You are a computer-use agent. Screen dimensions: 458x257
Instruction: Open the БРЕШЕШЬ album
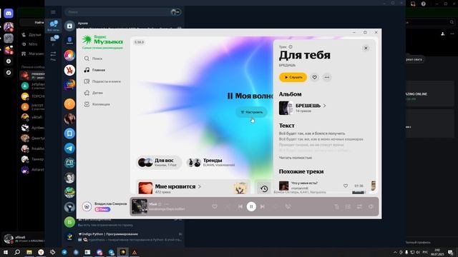(x=311, y=106)
